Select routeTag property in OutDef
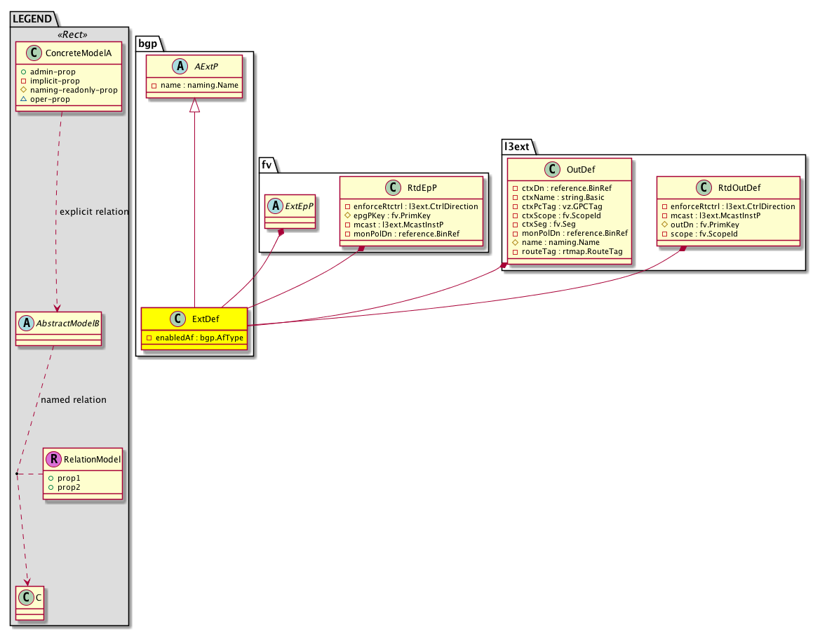 coord(568,252)
